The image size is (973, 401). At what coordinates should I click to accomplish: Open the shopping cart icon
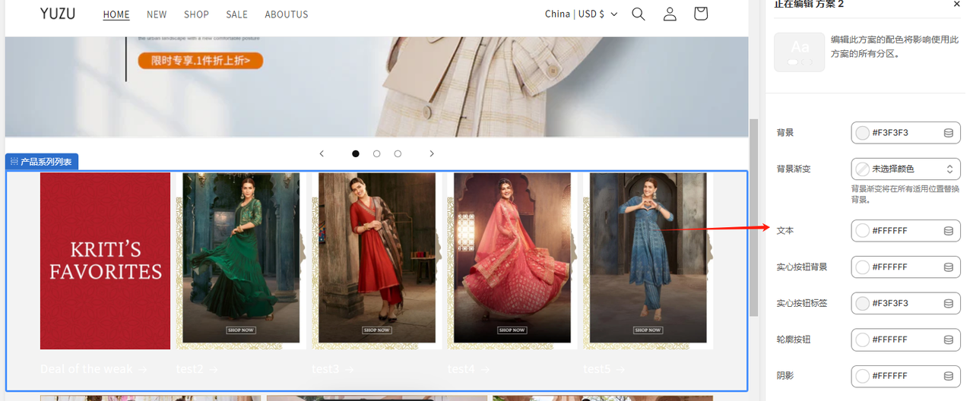point(701,14)
